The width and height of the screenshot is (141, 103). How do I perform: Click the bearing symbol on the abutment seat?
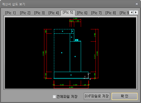[x=77, y=40]
